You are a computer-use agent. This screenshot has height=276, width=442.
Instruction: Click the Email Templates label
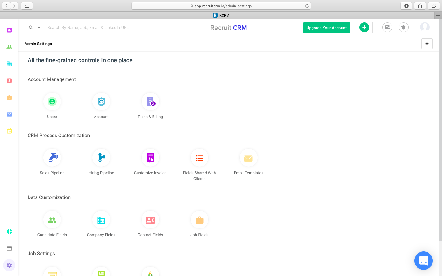click(x=249, y=173)
